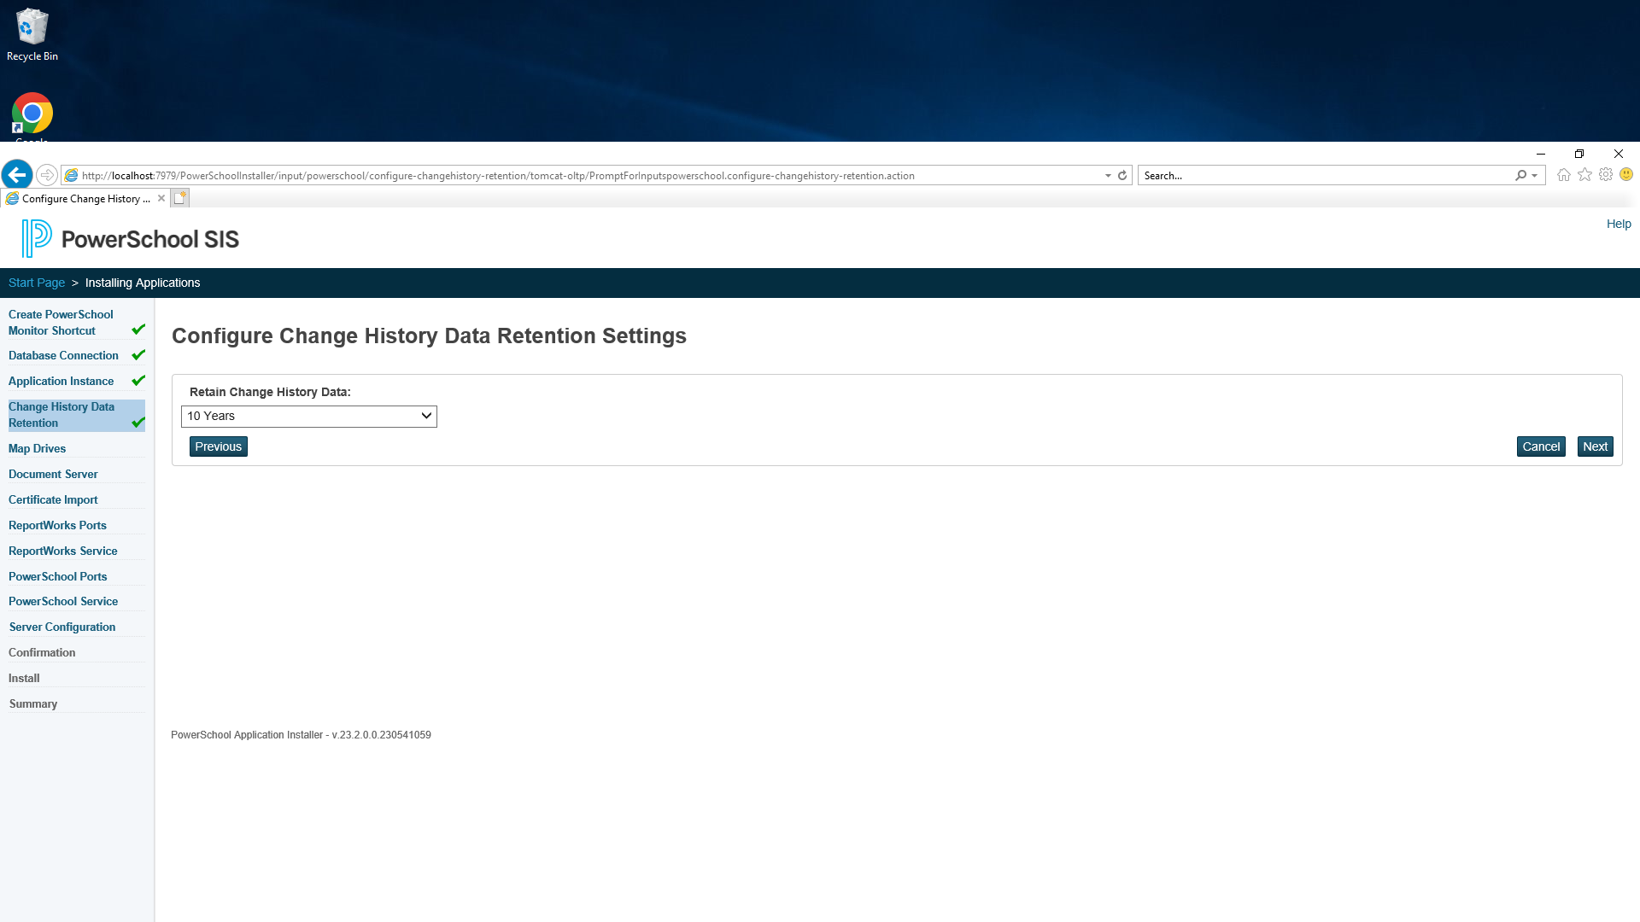Screen dimensions: 1640x922
Task: Open the search provider dropdown arrow
Action: point(1535,175)
